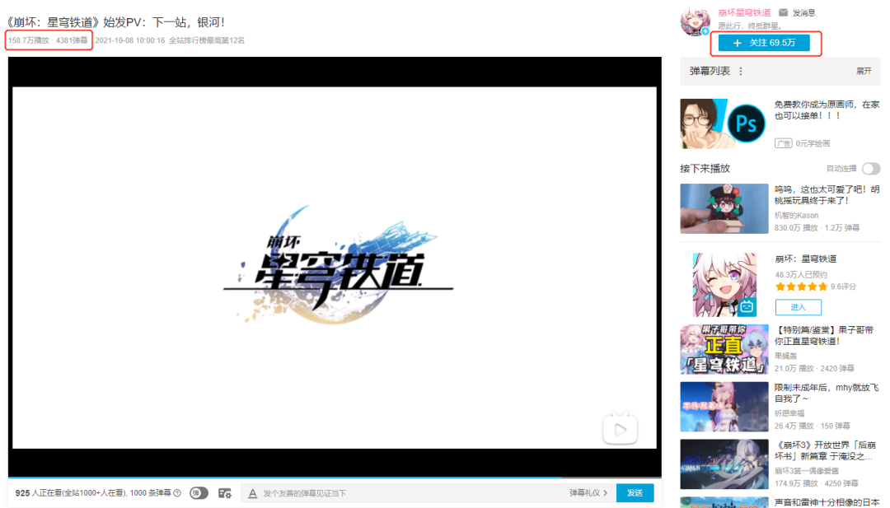Send danmaku with the 发送 button
This screenshot has width=890, height=508.
coord(635,493)
